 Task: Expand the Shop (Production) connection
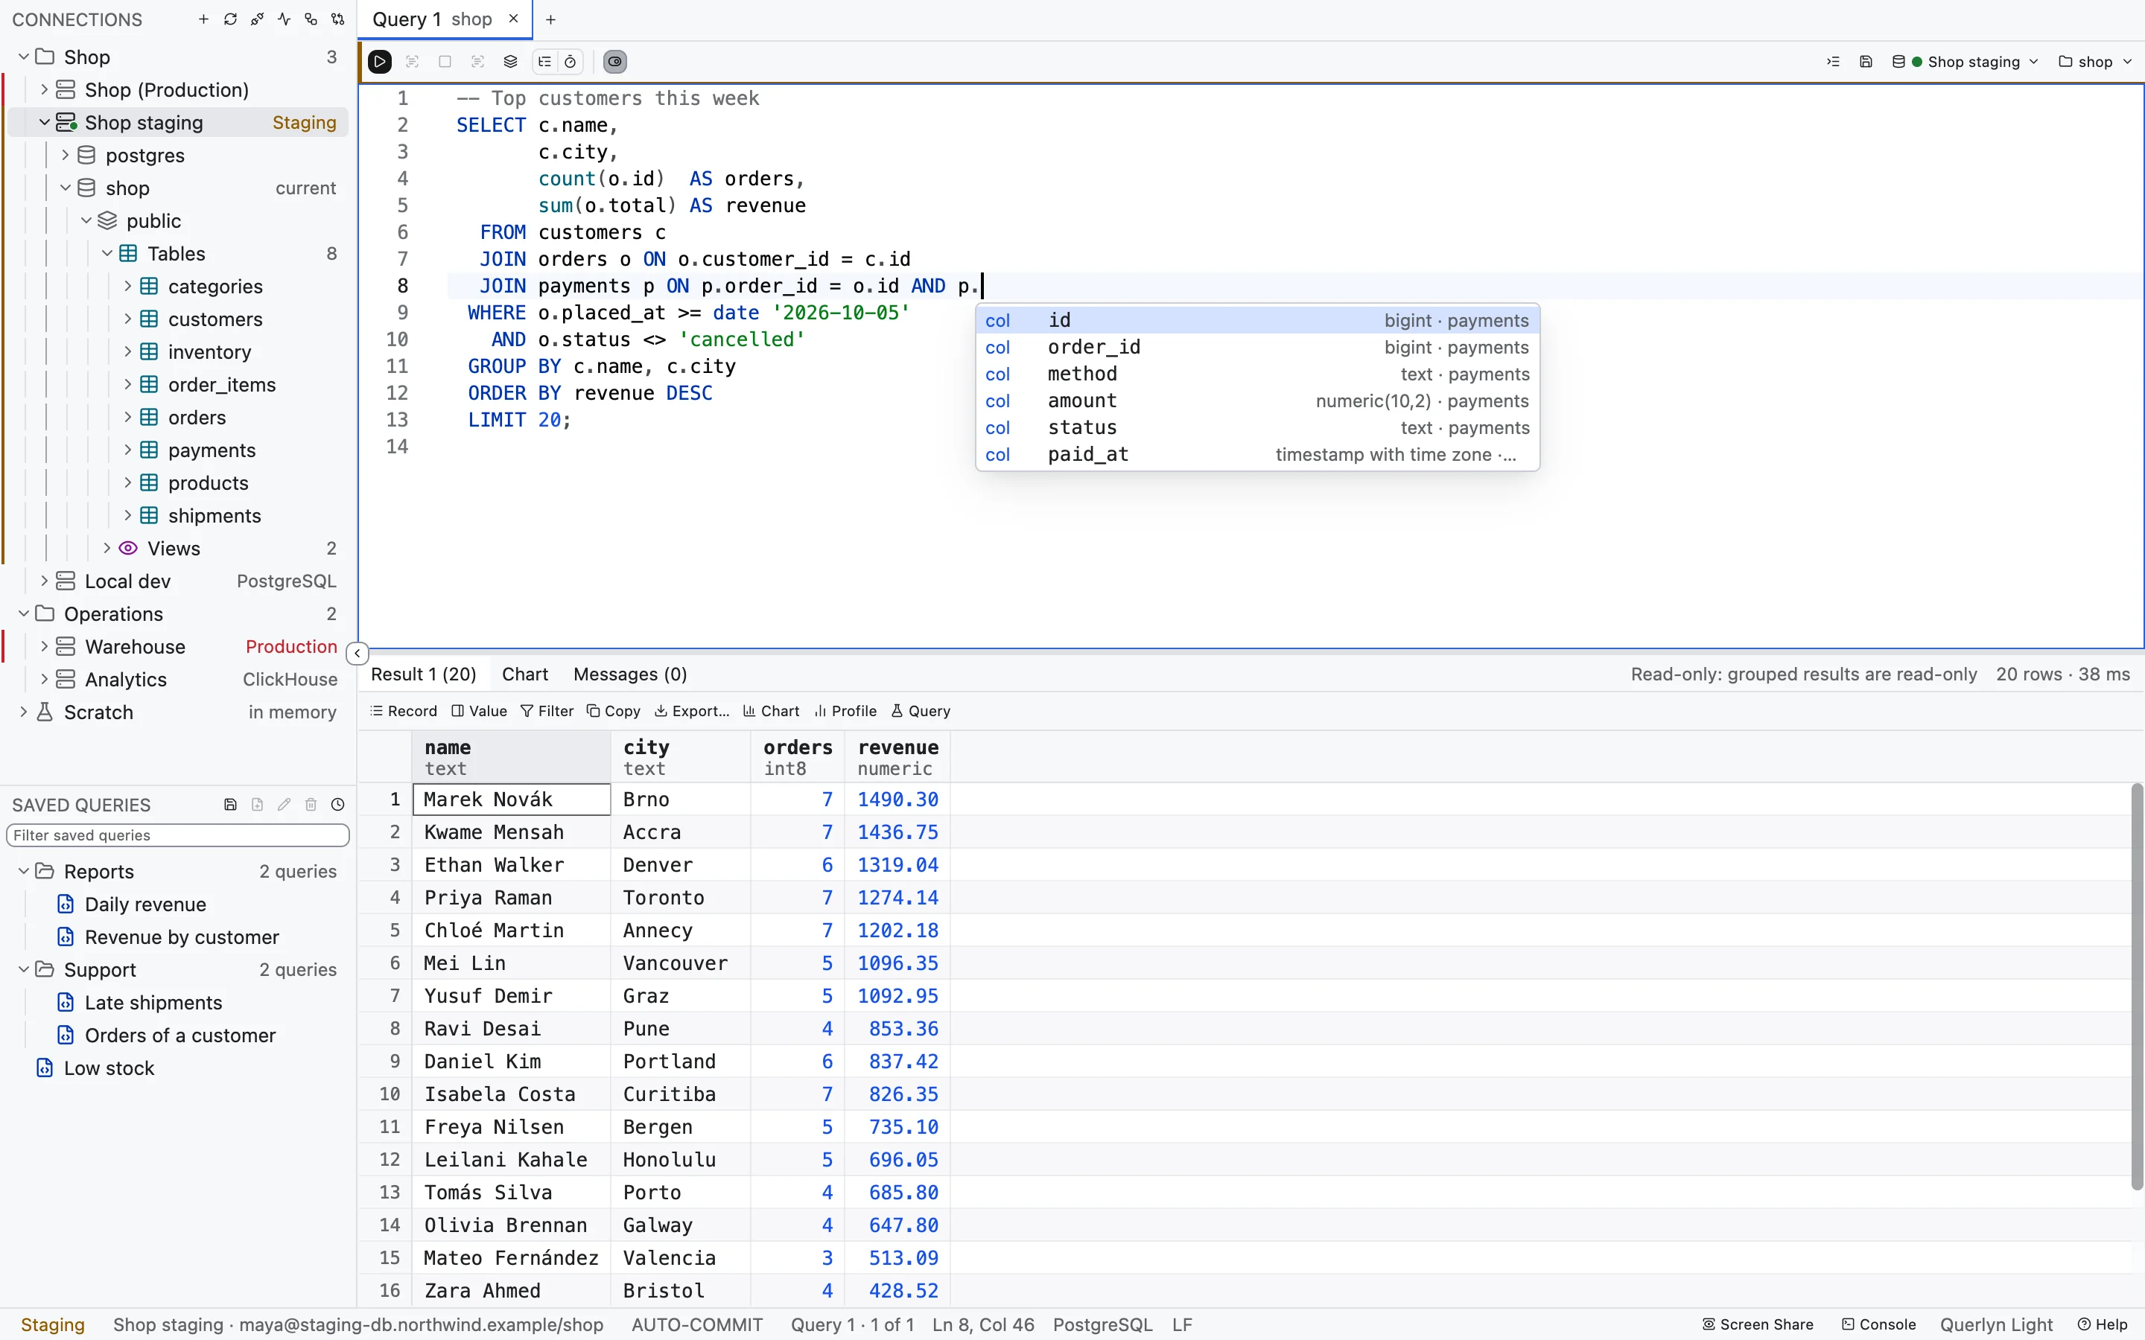[45, 89]
